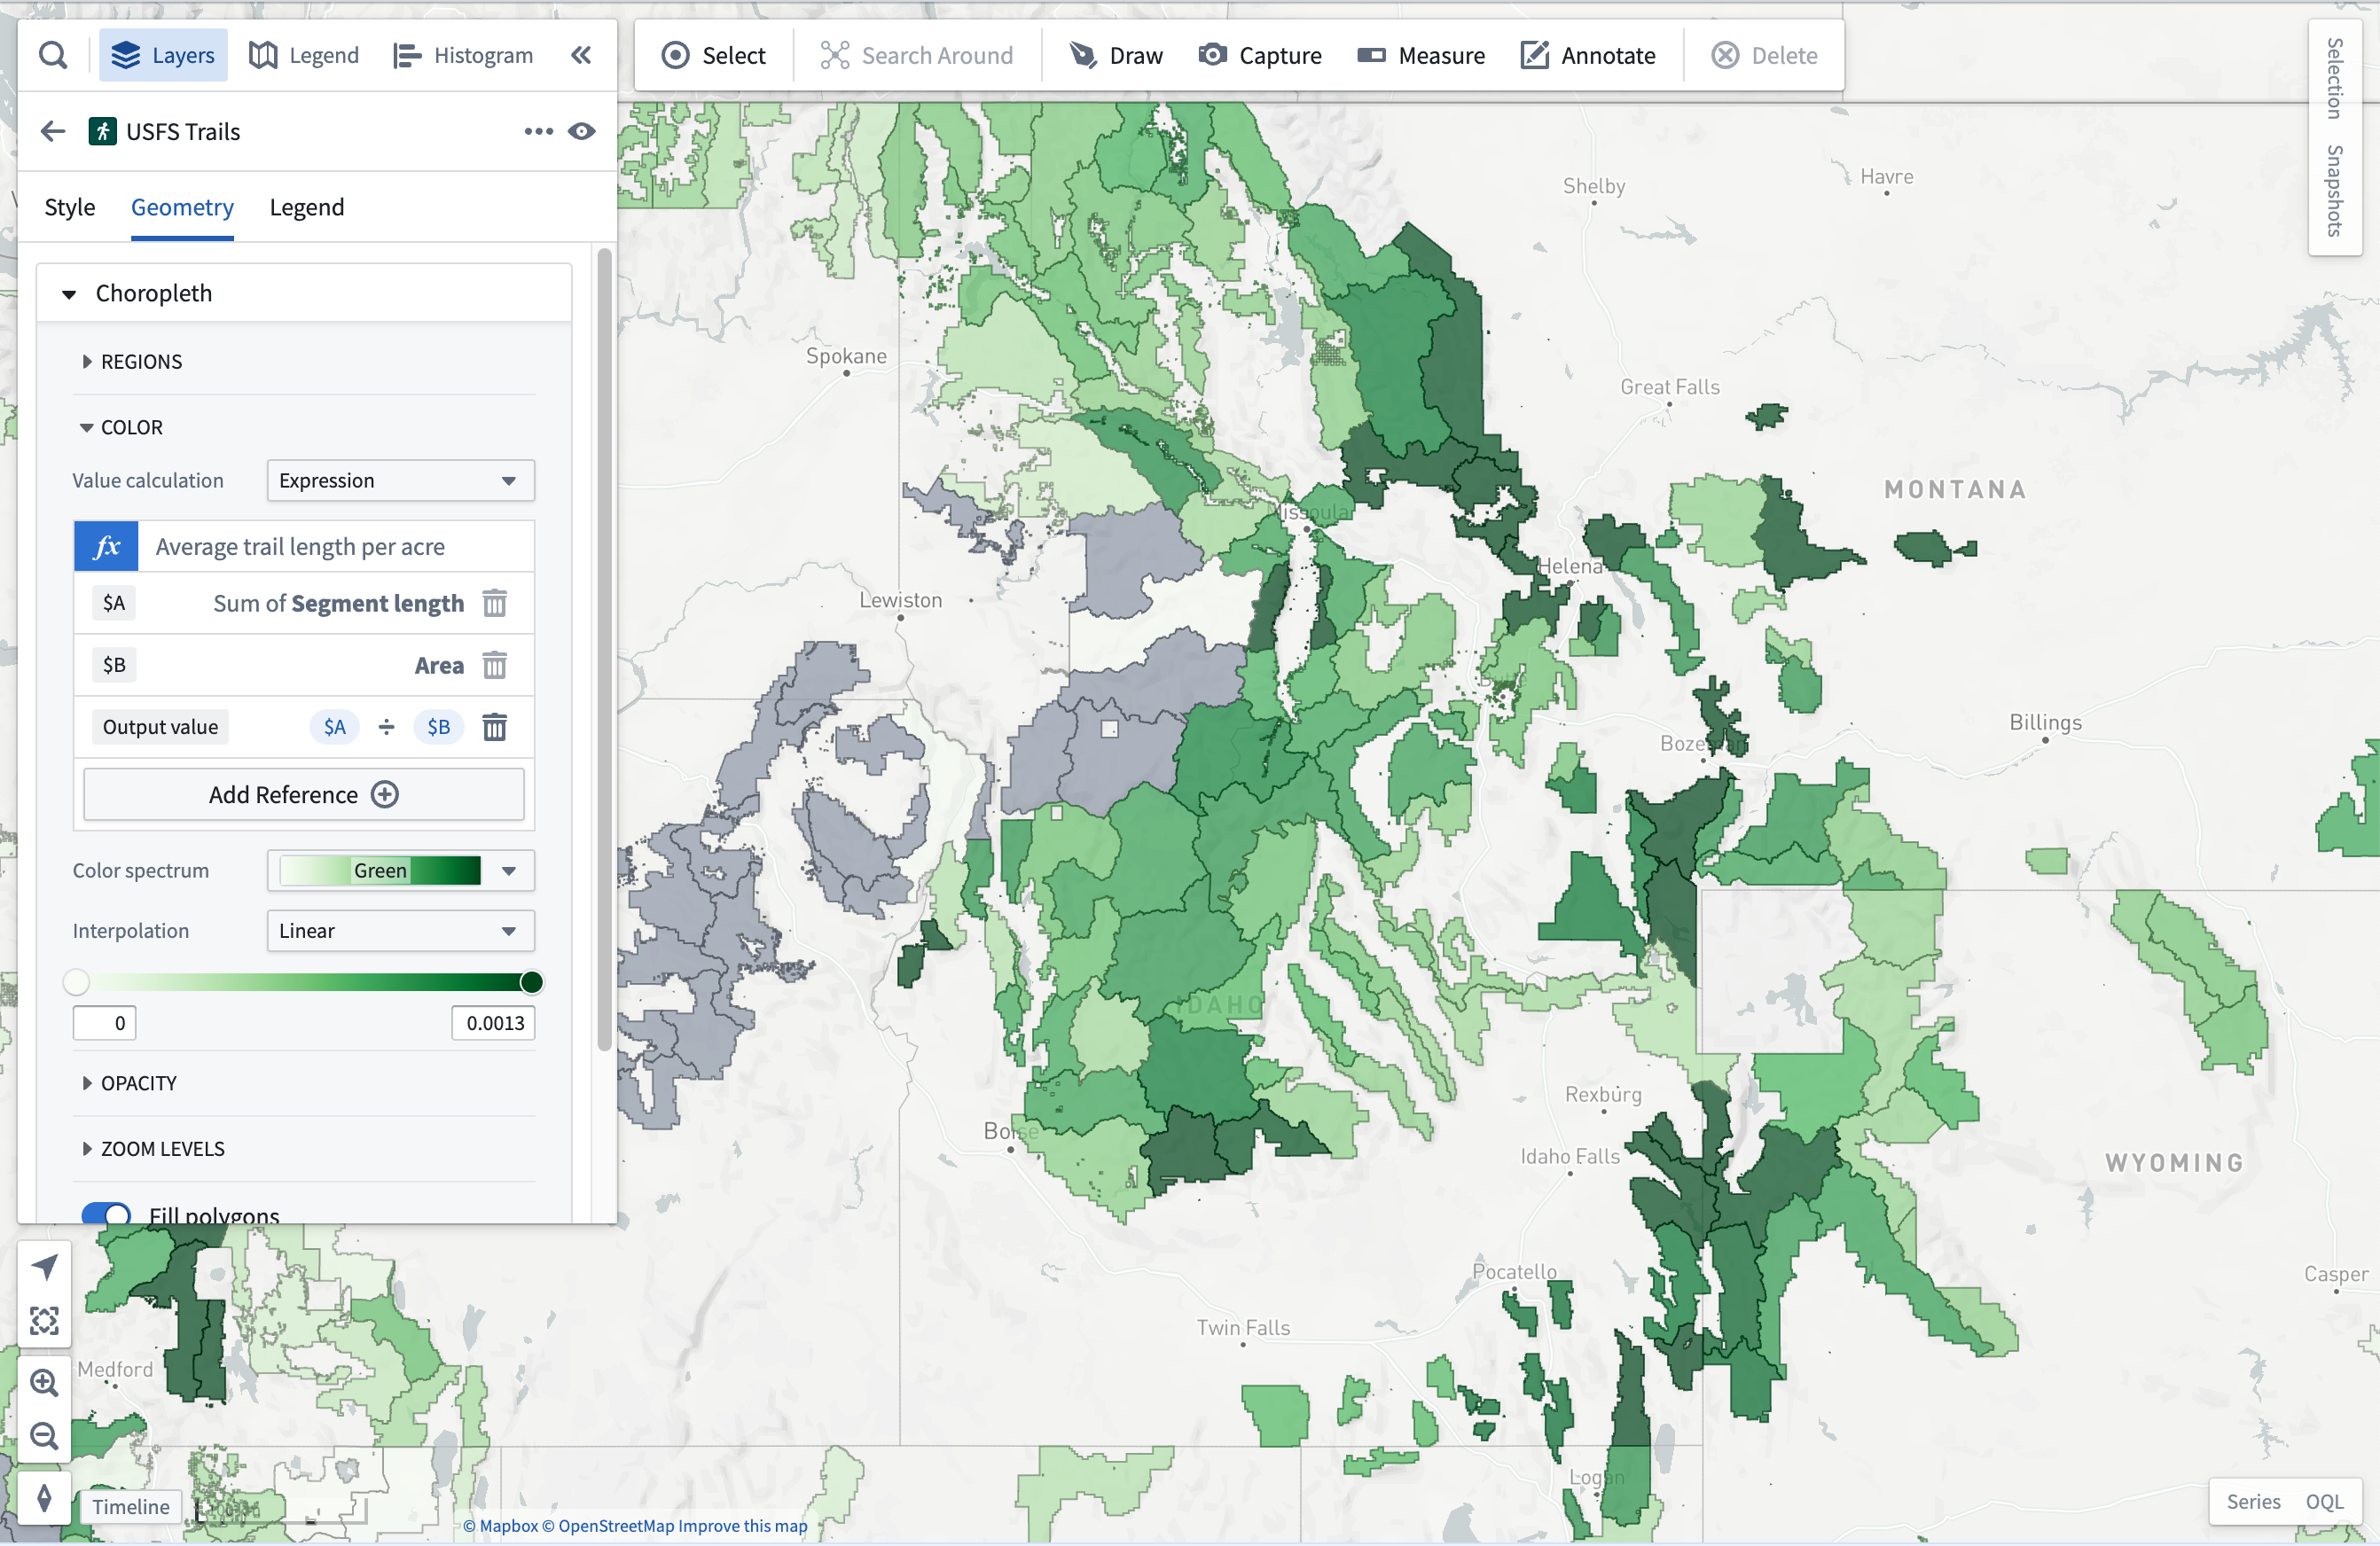2380x1546 pixels.
Task: Drag the green color spectrum slider
Action: [x=531, y=982]
